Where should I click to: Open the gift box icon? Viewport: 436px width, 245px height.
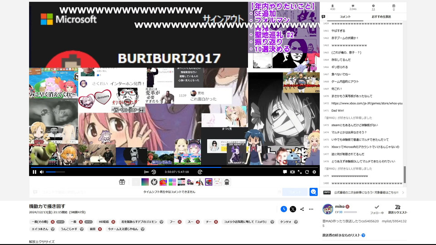point(122,182)
